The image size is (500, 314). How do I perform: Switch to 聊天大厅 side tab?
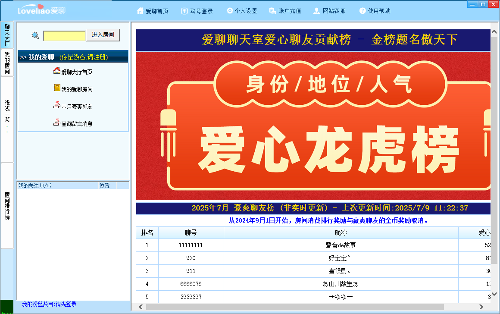click(7, 35)
